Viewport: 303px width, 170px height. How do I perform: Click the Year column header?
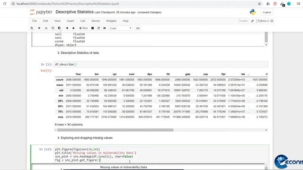point(78,74)
